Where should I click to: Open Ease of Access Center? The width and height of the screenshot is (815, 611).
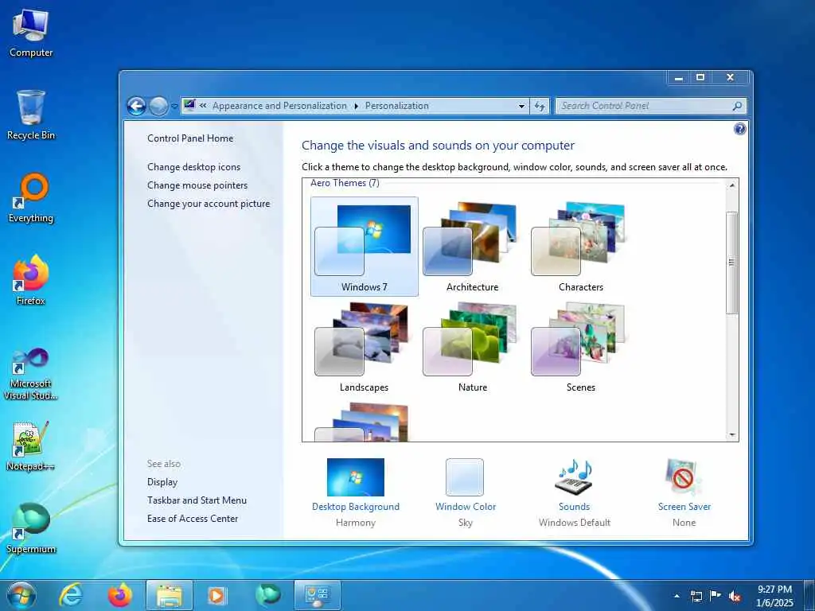click(193, 519)
